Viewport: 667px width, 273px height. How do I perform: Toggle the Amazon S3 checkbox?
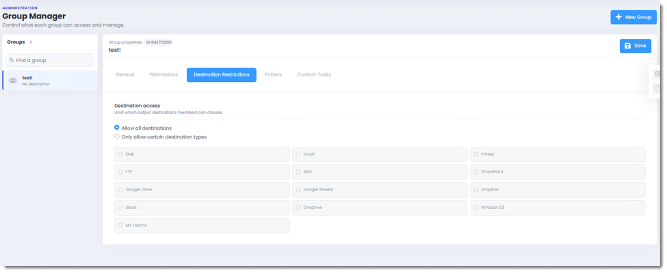(476, 207)
